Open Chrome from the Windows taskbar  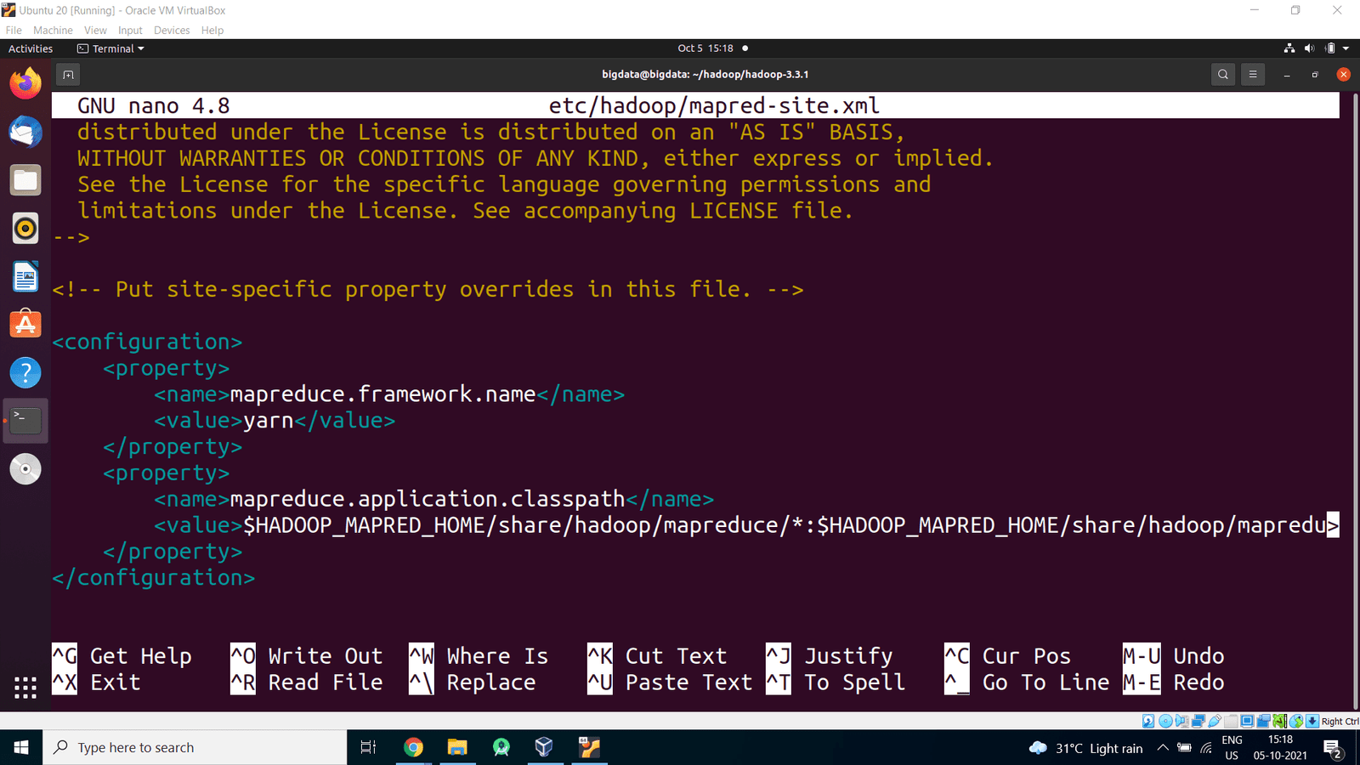point(414,747)
